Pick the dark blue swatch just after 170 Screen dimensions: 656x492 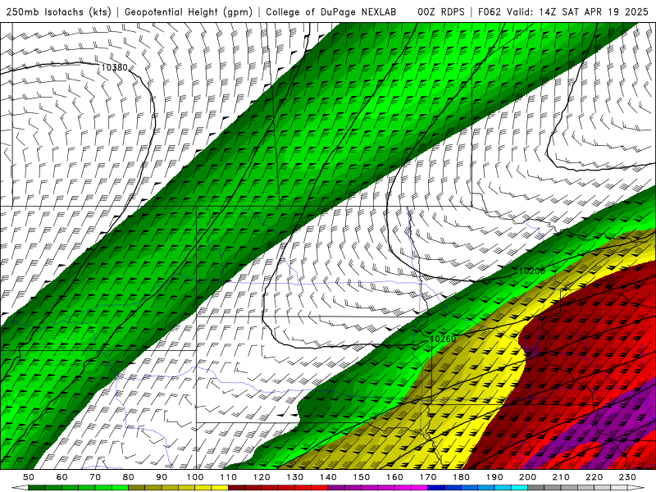pos(436,487)
